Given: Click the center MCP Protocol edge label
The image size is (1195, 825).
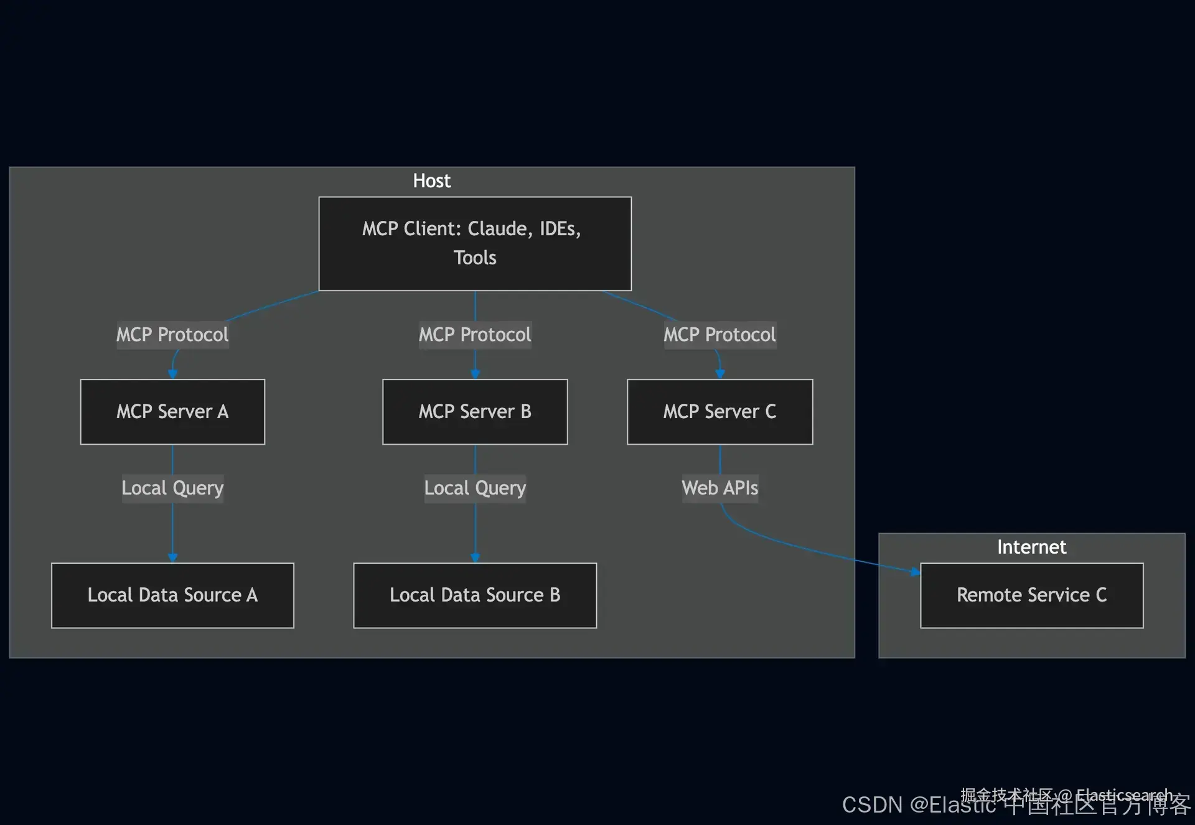Looking at the screenshot, I should click(475, 335).
